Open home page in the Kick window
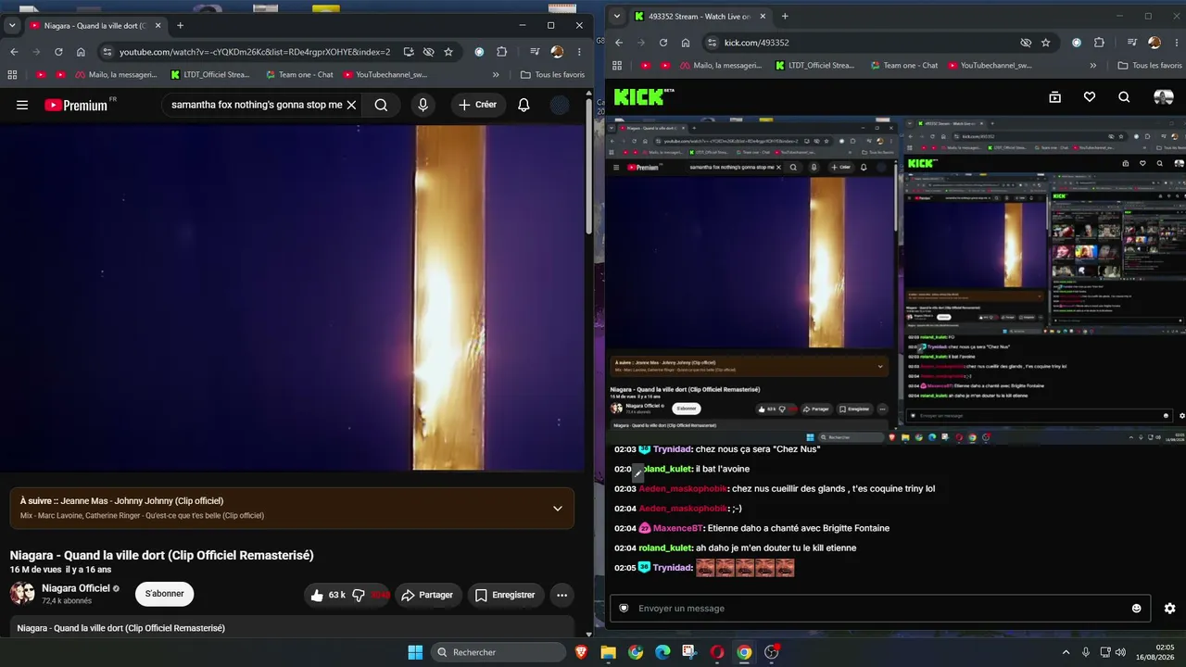Viewport: 1186px width, 667px height. (x=685, y=43)
